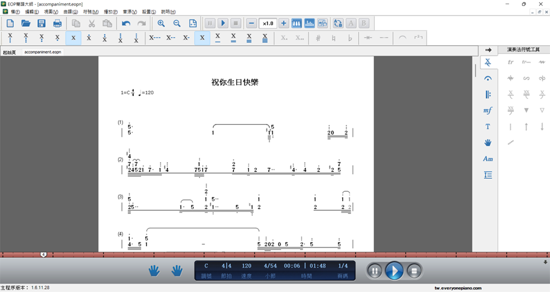Image resolution: width=550 pixels, height=292 pixels.
Task: Open the T text tool category
Action: tap(488, 126)
